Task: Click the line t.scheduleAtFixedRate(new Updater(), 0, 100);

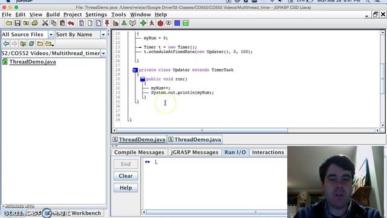Action: [198, 52]
